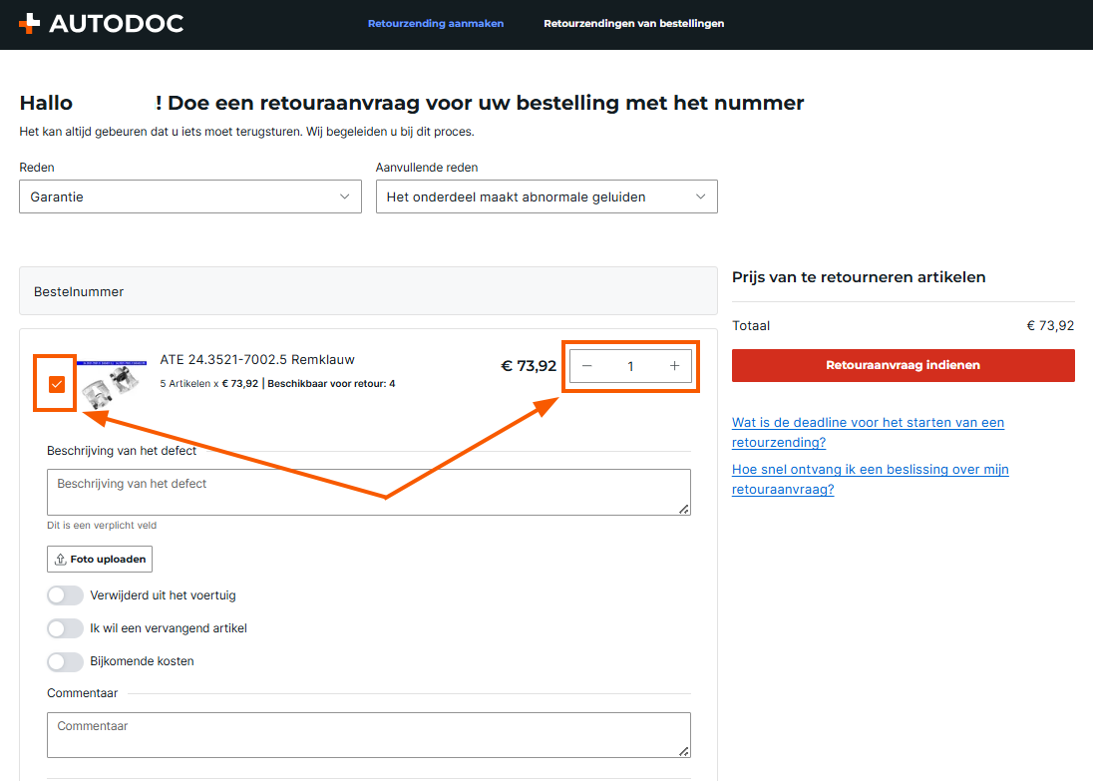Image resolution: width=1093 pixels, height=781 pixels.
Task: Open link about return deadline
Action: click(868, 432)
